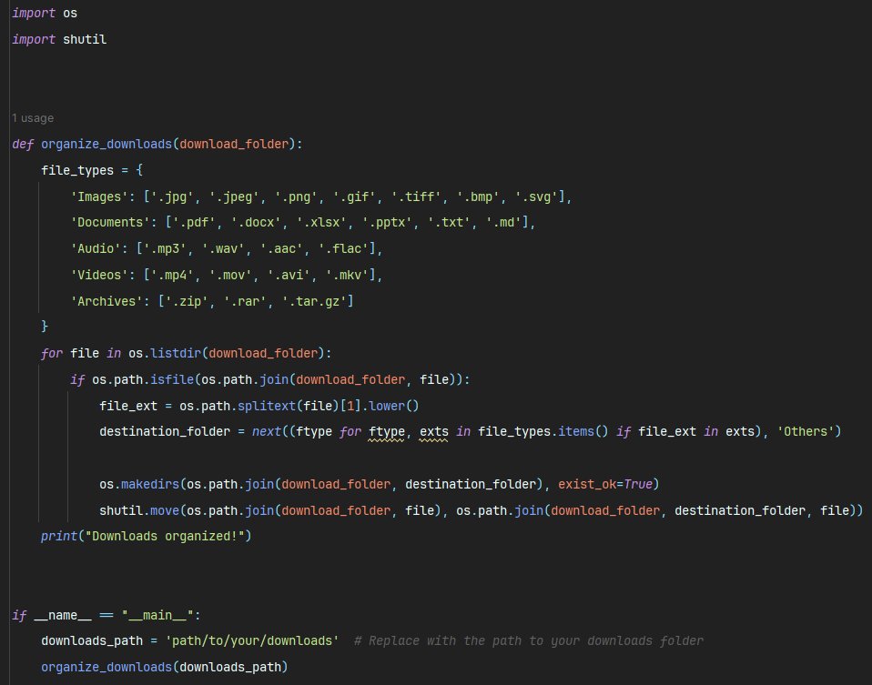
Task: Click the 'next' builtin call
Action: tap(267, 431)
